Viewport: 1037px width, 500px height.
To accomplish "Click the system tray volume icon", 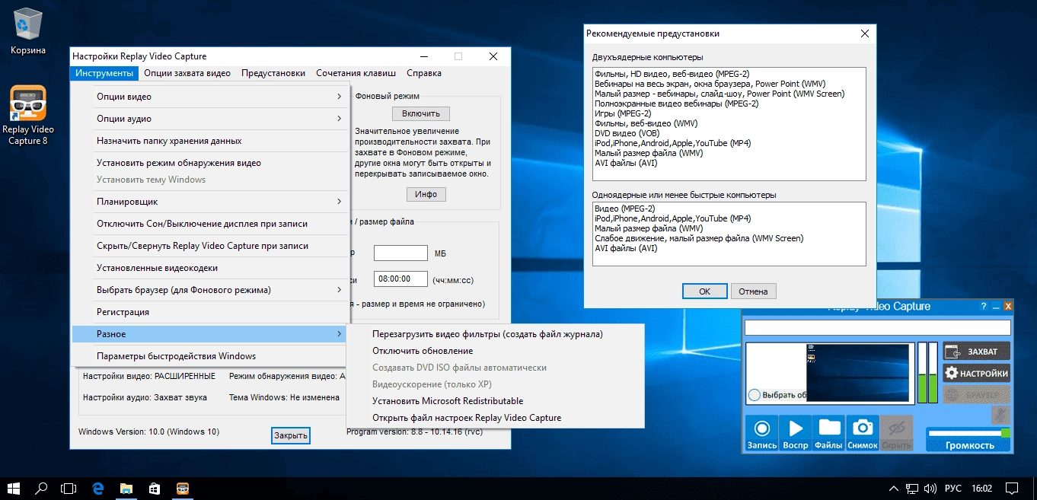I will (931, 488).
